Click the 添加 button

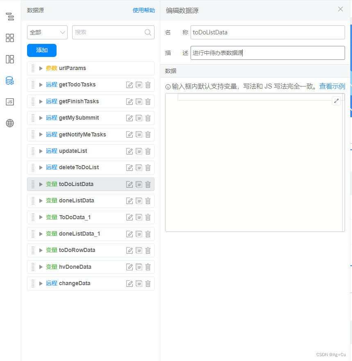point(42,50)
